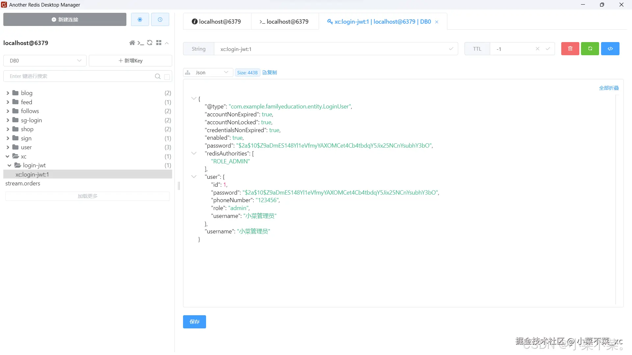
Task: Open the console terminal icon in sidebar
Action: coord(141,43)
